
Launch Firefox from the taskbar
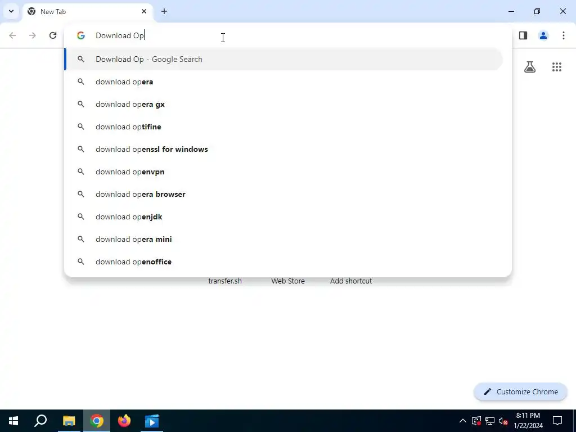click(x=124, y=421)
